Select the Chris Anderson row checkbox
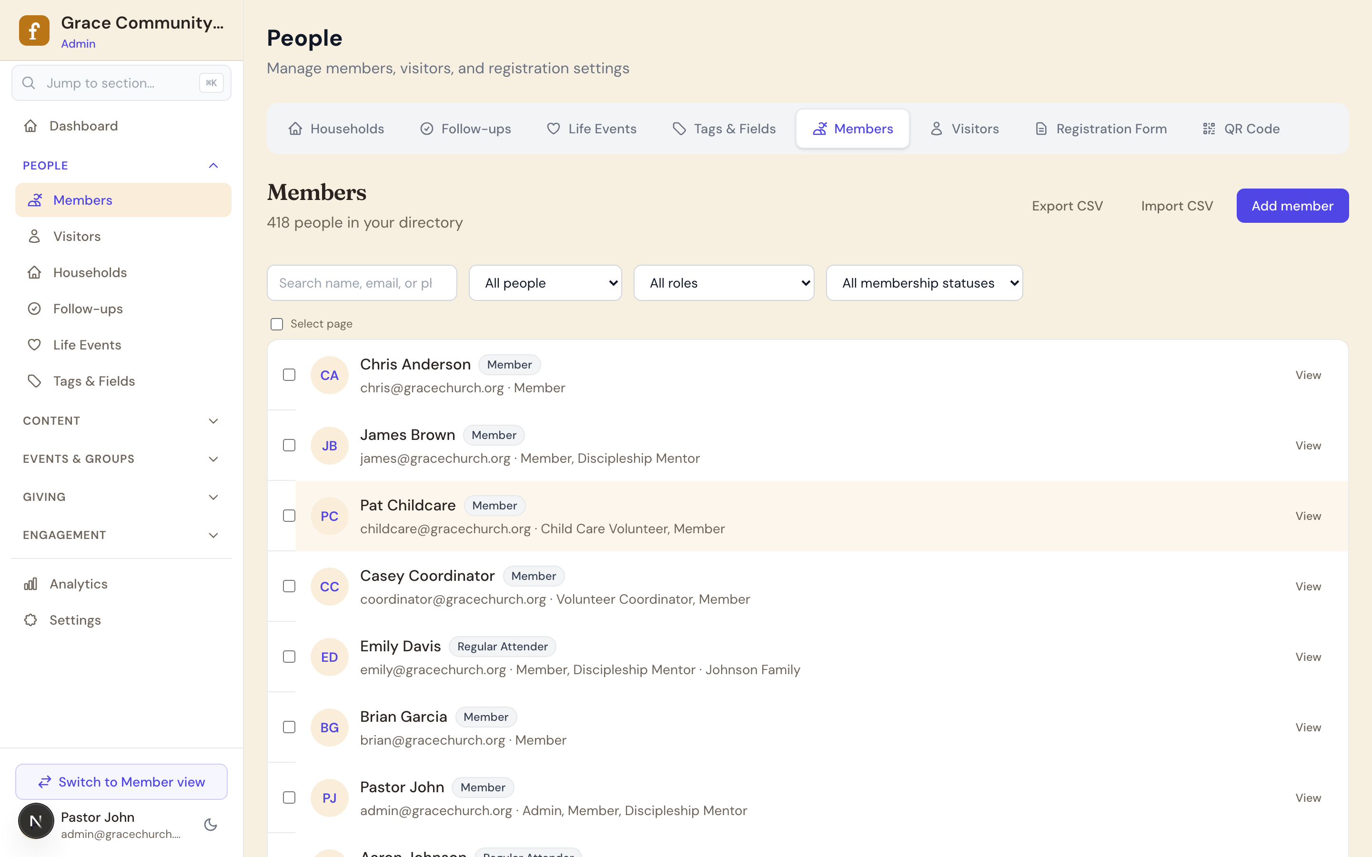The height and width of the screenshot is (857, 1372). pyautogui.click(x=289, y=375)
